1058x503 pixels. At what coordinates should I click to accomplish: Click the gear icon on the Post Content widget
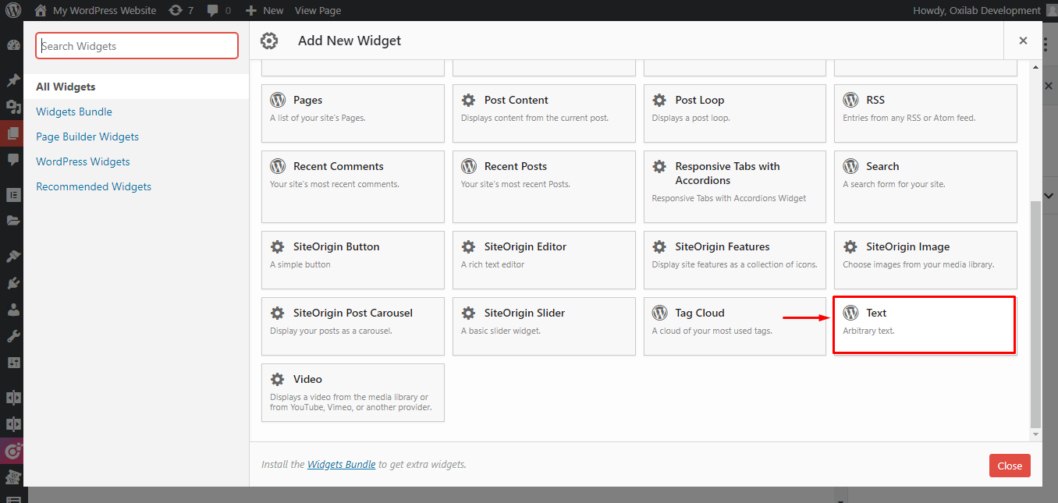468,100
